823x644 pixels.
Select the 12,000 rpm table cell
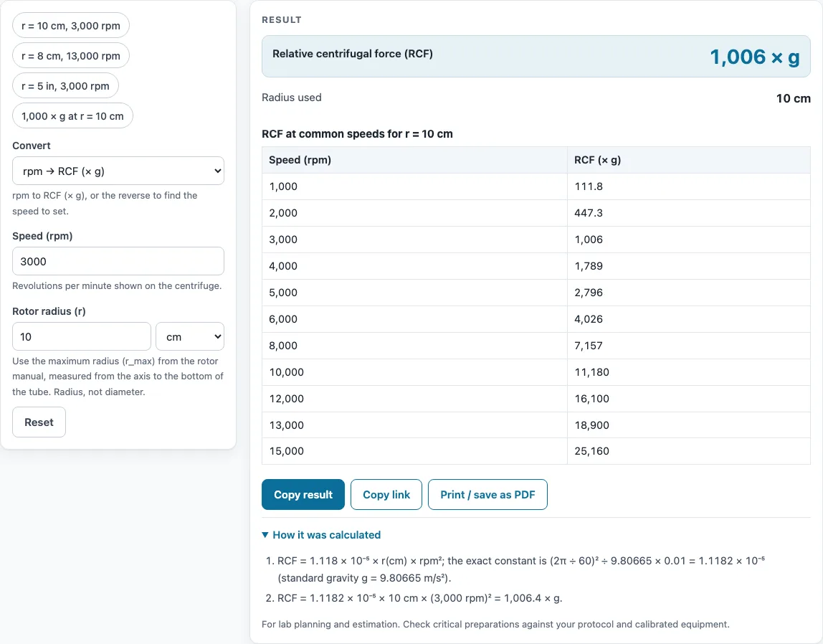(x=414, y=398)
